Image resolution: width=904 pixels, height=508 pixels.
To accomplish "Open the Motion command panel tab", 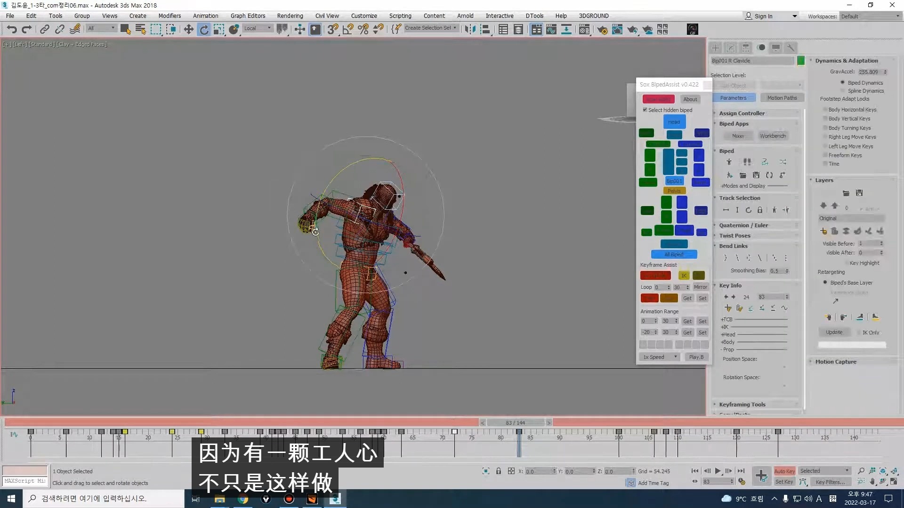I will tap(761, 48).
